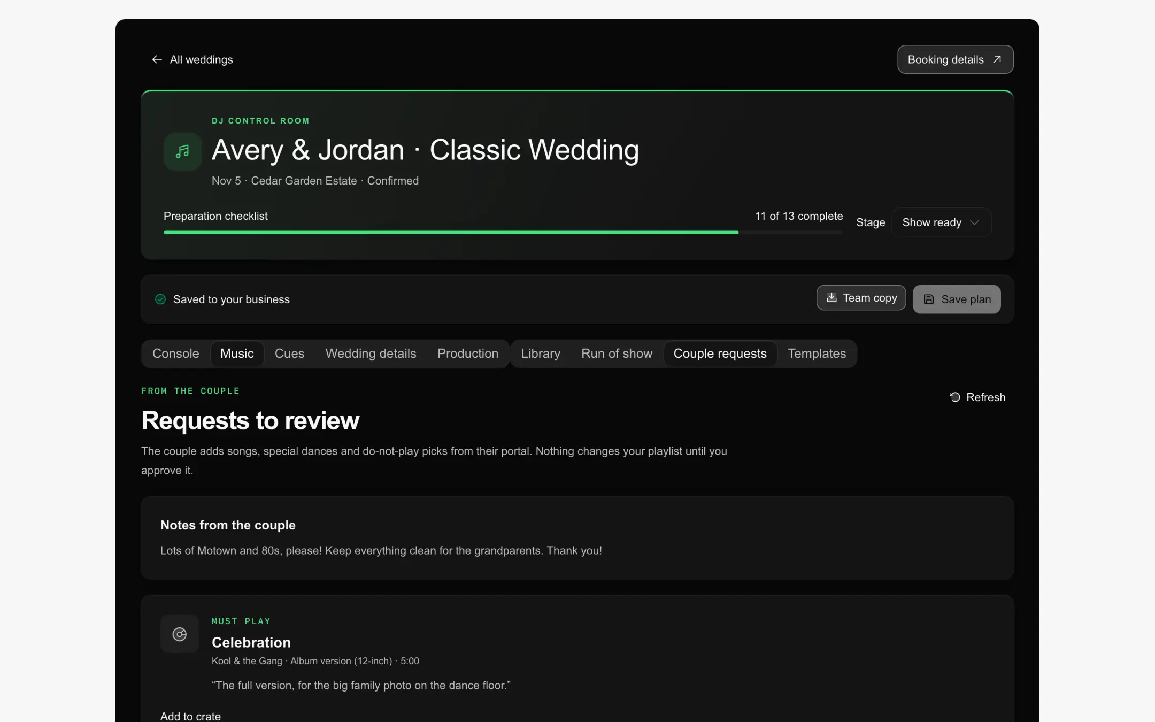Click the MUST PLAY label
1155x722 pixels.
click(241, 621)
